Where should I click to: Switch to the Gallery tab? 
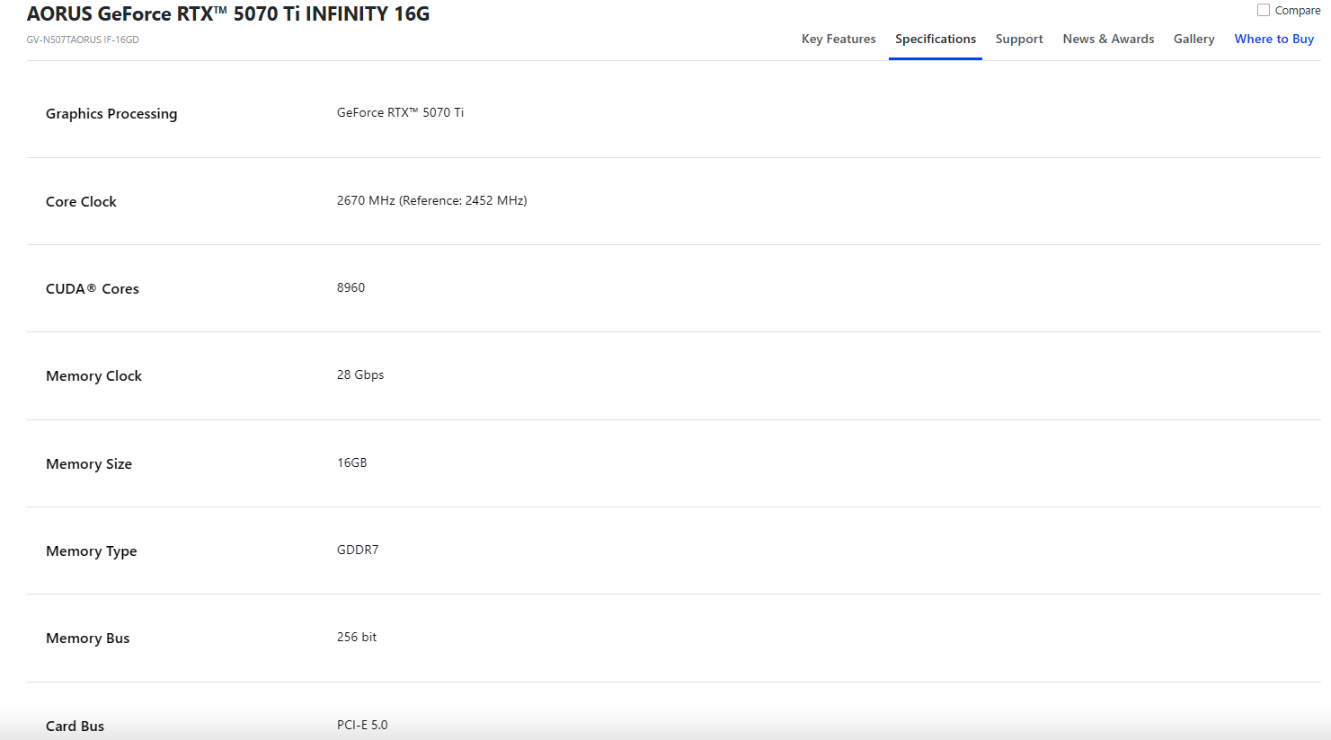(1193, 39)
